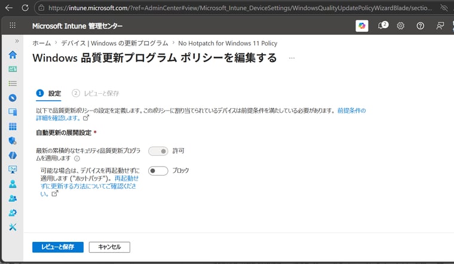Open Troubleshooting tools icon in sidebar
454x264 pixels.
13,227
